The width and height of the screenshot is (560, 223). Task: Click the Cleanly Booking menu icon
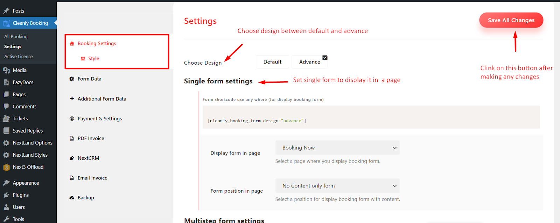(x=6, y=23)
